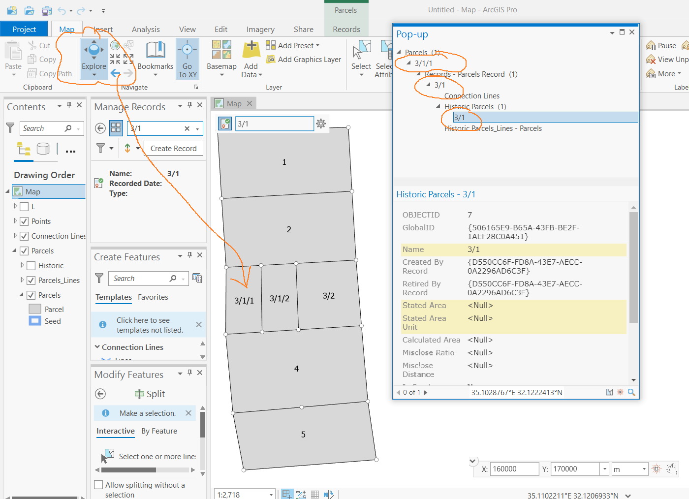Open the Manage Templates icon in Create Features
Screen dimensions: 689x499
[197, 278]
